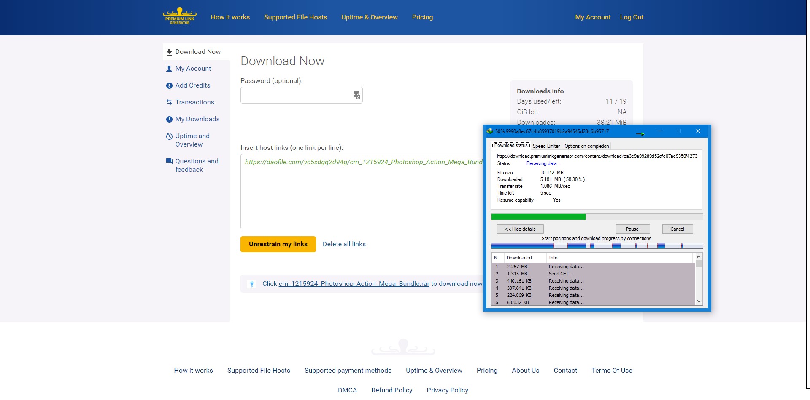
Task: Open the cm_1215924_Photoshop_Action_Mega_Bundle.rar download link
Action: pyautogui.click(x=354, y=284)
